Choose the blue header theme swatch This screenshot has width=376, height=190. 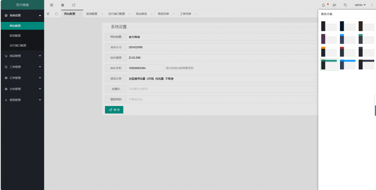(348, 65)
